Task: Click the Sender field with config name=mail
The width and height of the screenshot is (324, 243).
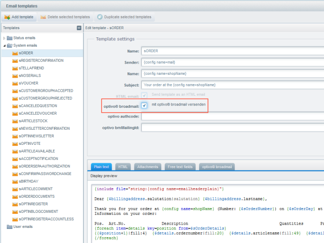Action: tap(233, 63)
